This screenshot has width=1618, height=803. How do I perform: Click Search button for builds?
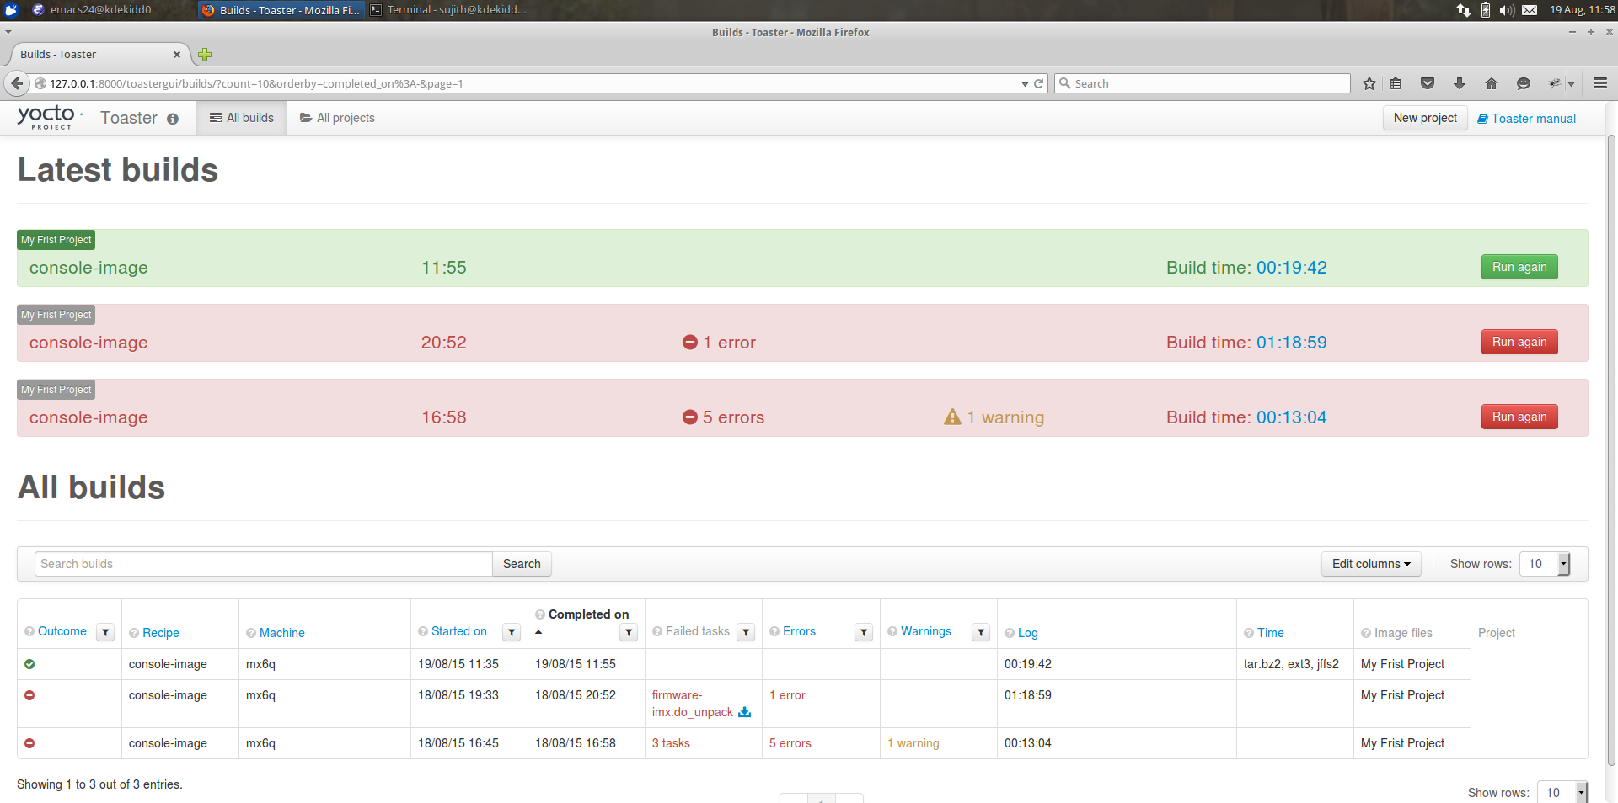coord(522,564)
